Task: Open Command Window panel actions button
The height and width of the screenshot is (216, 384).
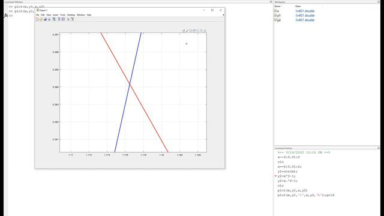Action: pyautogui.click(x=271, y=2)
